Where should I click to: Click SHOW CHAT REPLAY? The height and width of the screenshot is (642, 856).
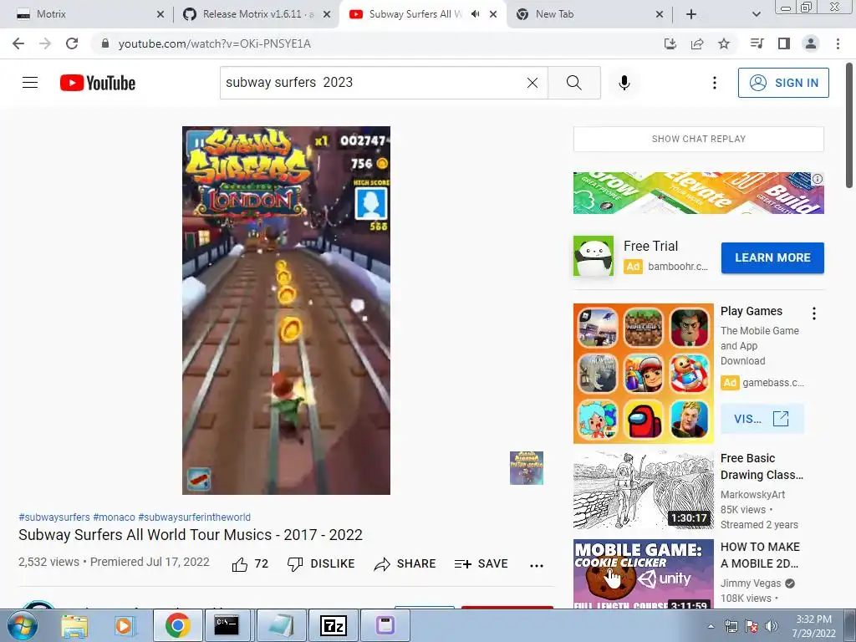[x=698, y=140]
